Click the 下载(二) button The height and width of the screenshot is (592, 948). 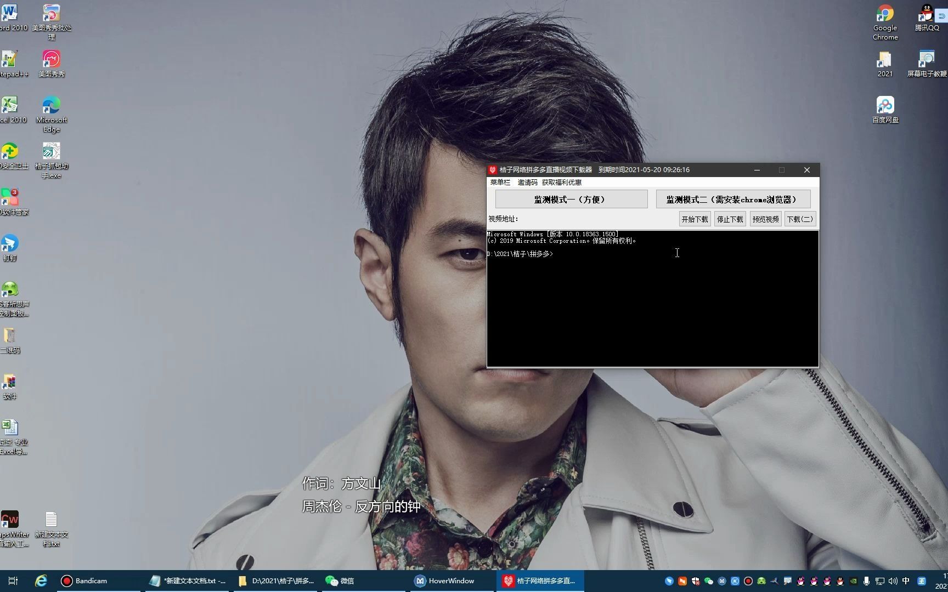tap(800, 219)
